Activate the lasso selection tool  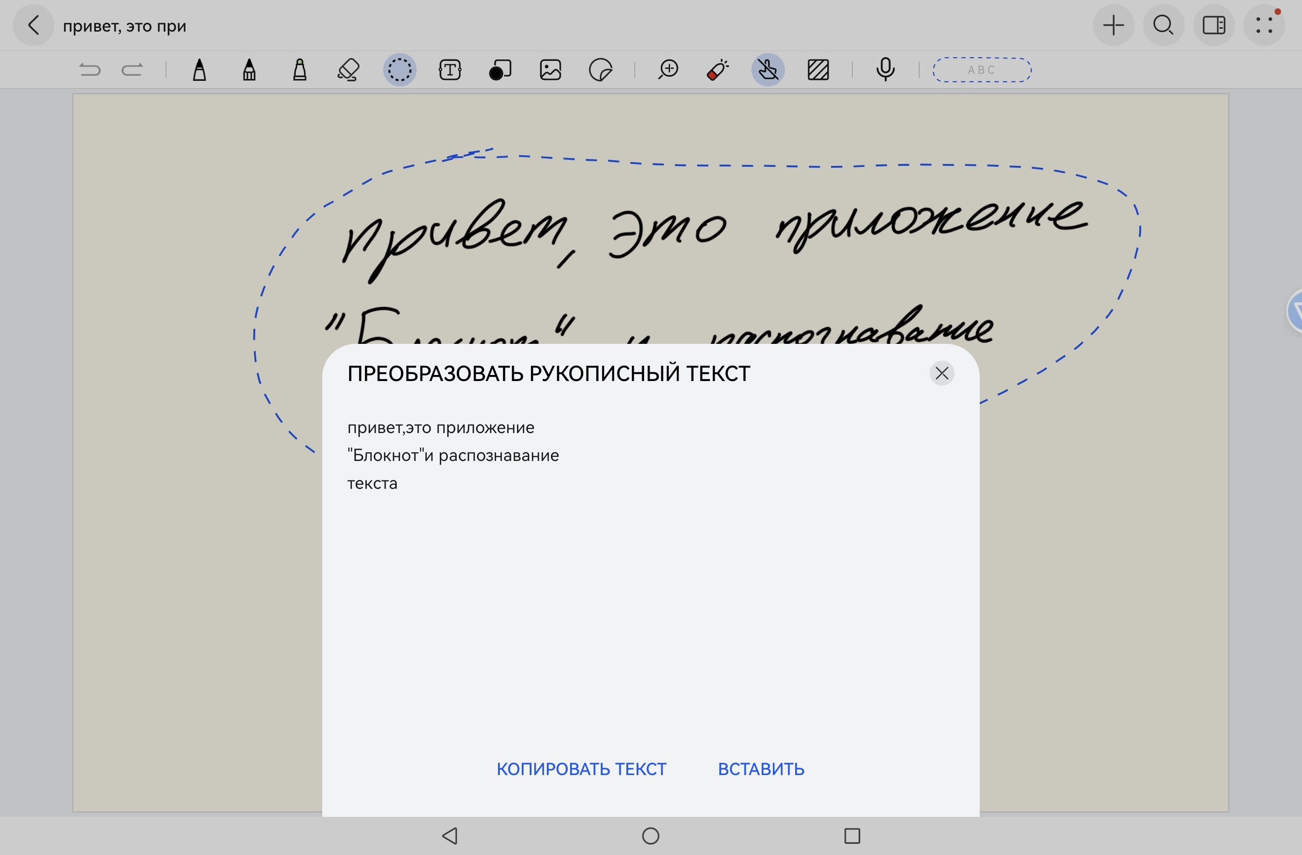coord(399,70)
